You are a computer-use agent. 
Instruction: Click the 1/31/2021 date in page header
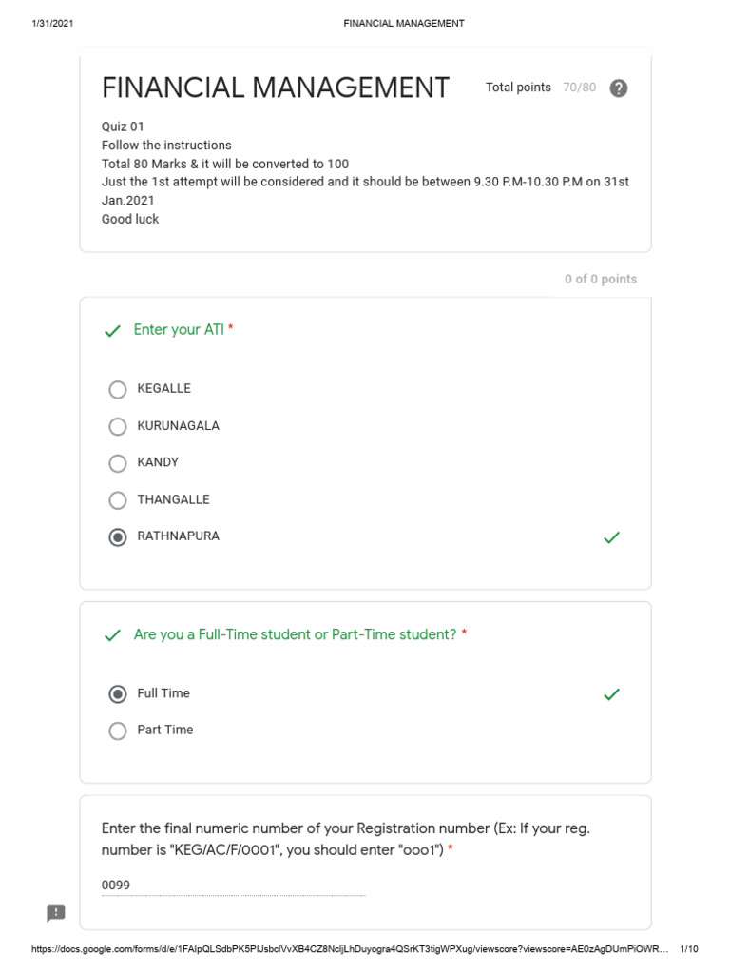(x=52, y=23)
